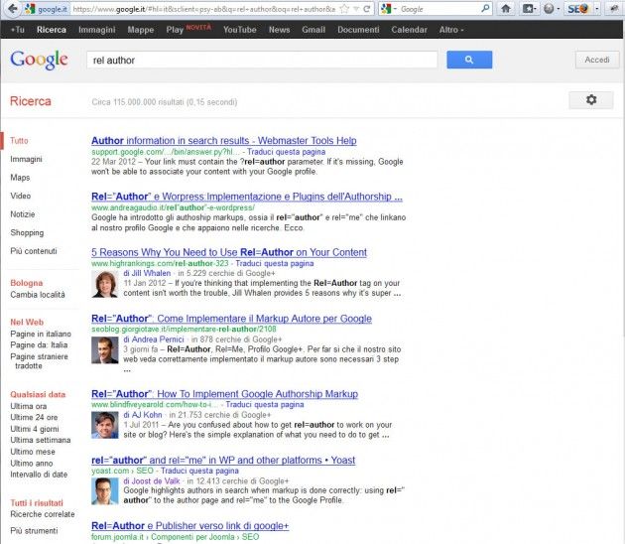Expand the Altro dropdown menu
The image size is (625, 544).
(x=451, y=30)
